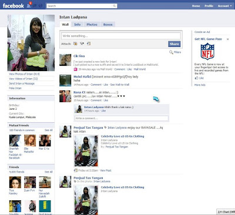Attach a photo to the post
Image resolution: width=235 pixels, height=215 pixels.
[75, 43]
